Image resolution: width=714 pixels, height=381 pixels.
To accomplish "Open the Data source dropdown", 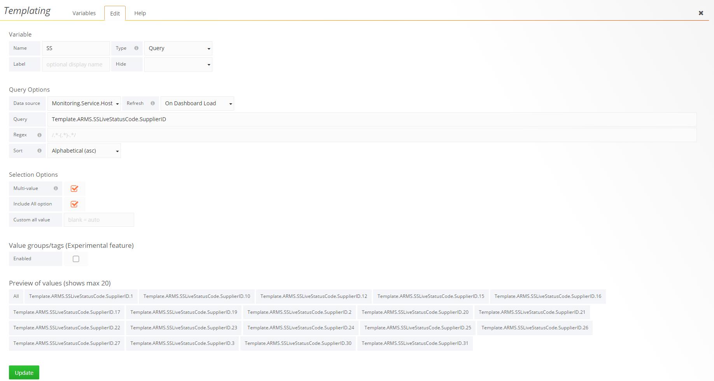I will [84, 103].
